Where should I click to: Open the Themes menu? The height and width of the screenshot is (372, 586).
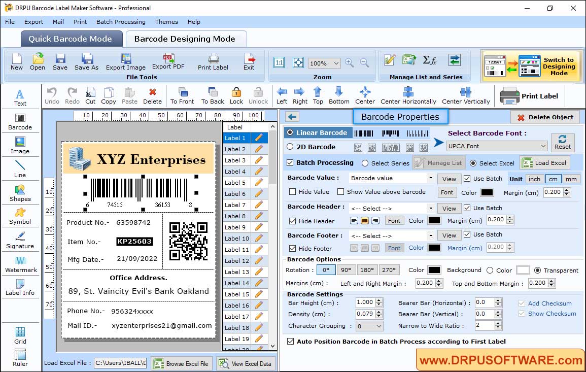(x=167, y=22)
